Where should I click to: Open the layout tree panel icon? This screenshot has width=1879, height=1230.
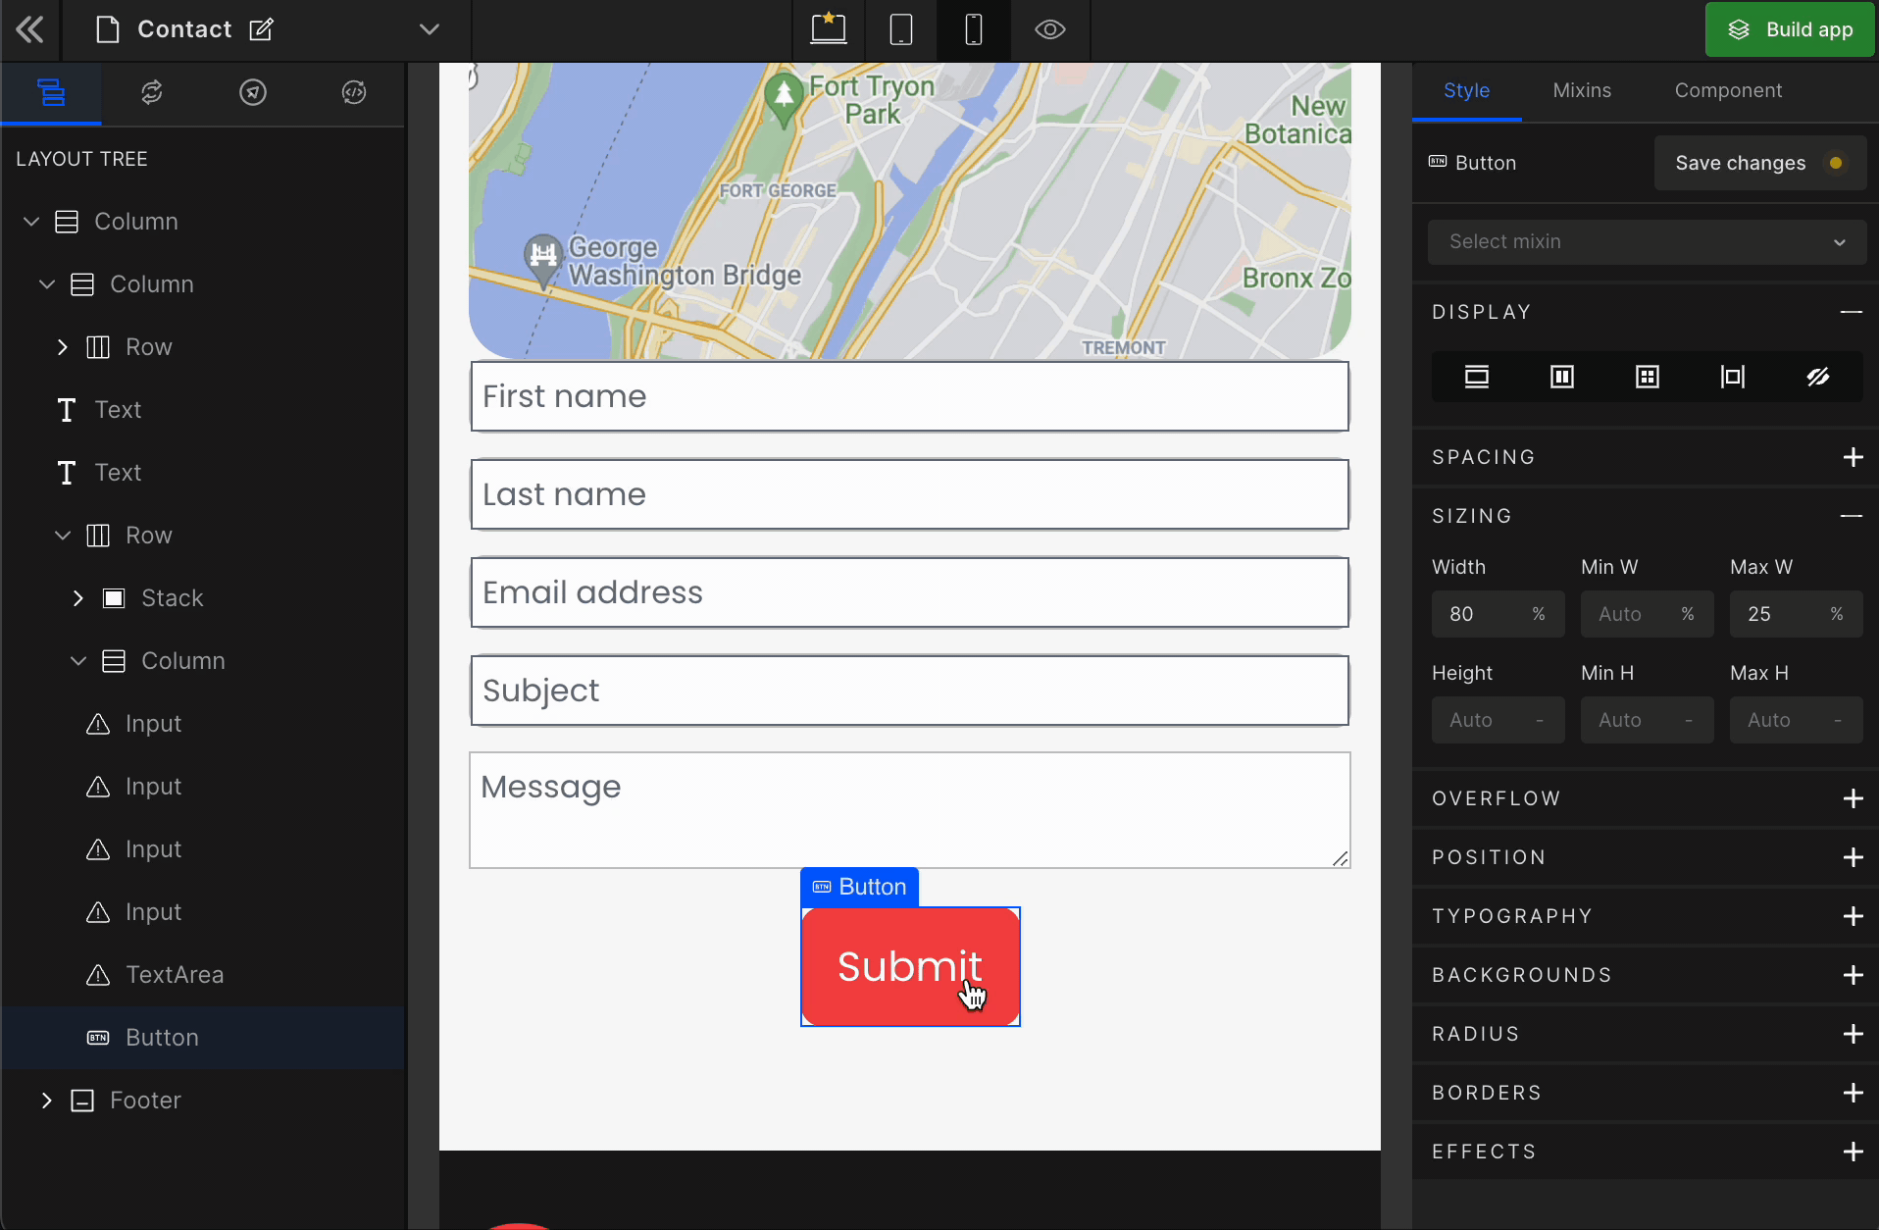pos(51,92)
